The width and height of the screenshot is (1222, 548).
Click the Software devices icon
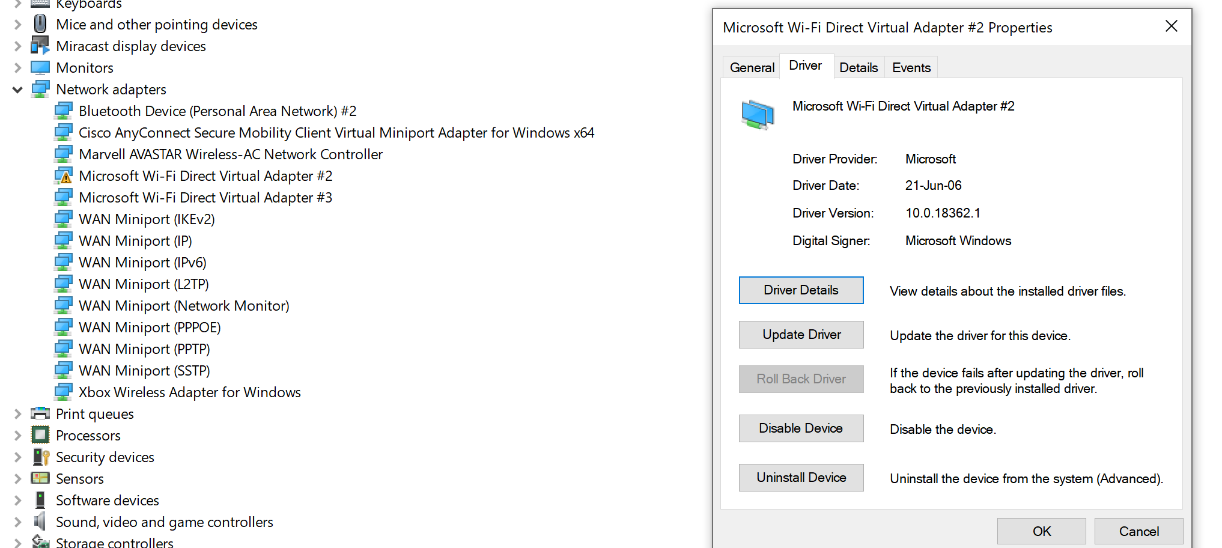[x=40, y=500]
